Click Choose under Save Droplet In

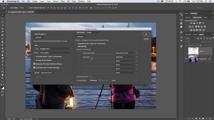[x=39, y=38]
